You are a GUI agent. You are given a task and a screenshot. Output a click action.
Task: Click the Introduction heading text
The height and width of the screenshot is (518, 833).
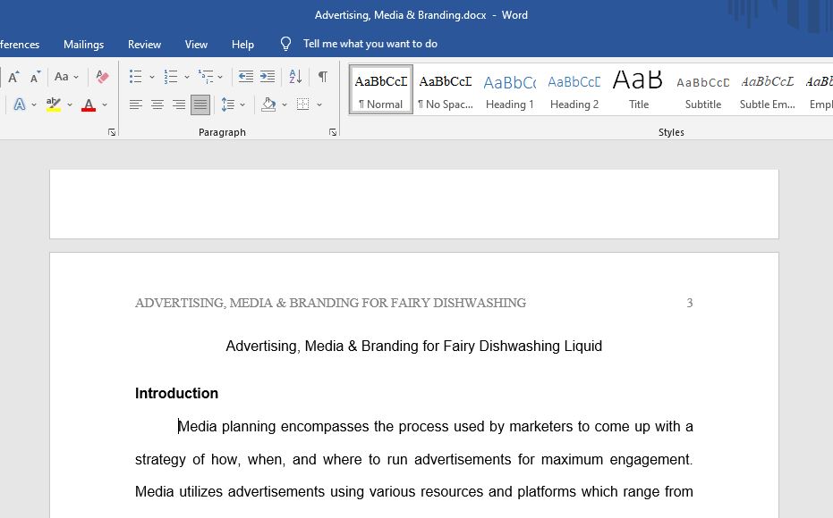(176, 393)
